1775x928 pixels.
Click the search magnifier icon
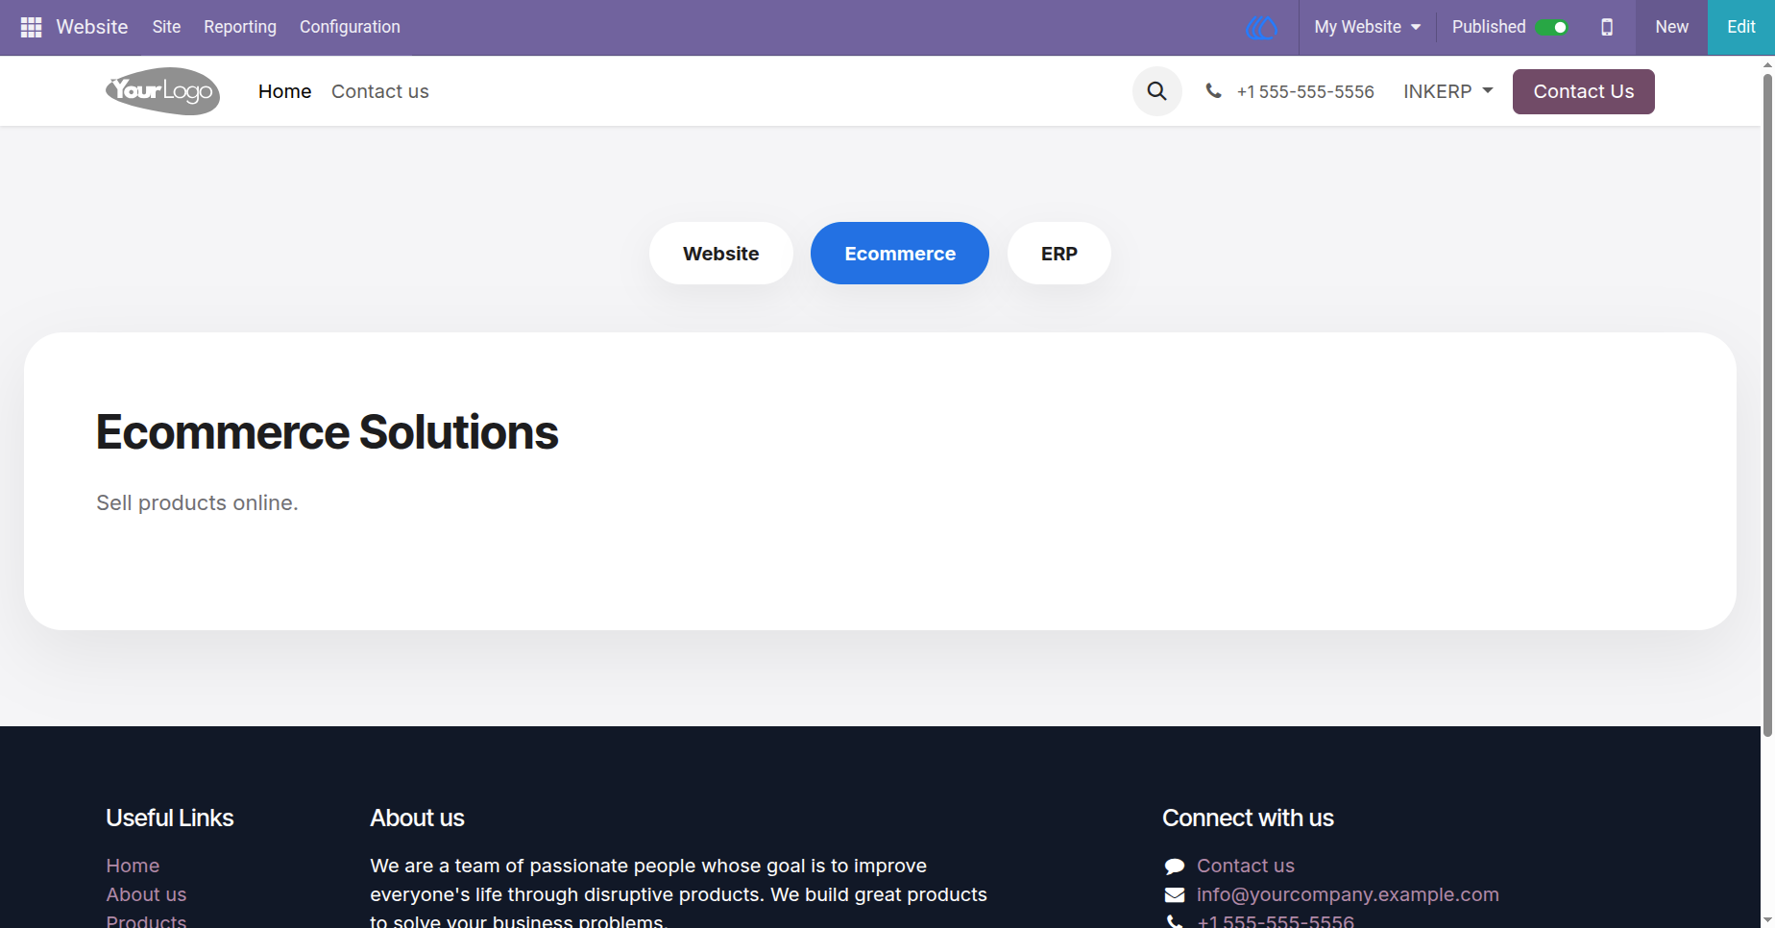(1156, 91)
